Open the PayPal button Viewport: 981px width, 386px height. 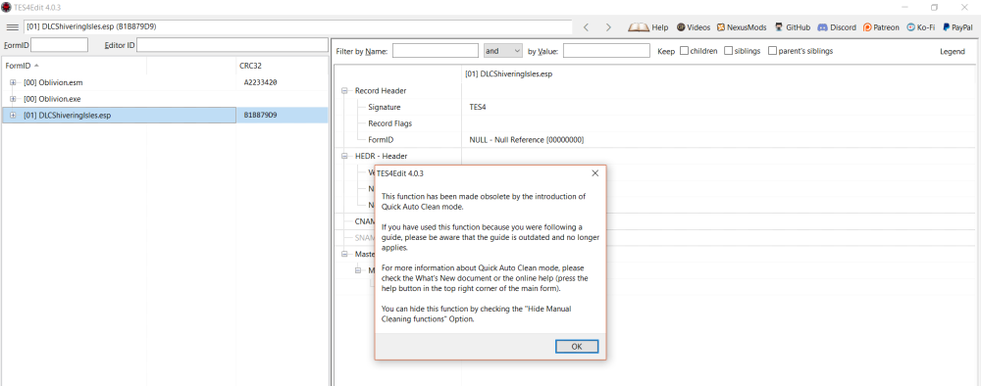coord(956,27)
